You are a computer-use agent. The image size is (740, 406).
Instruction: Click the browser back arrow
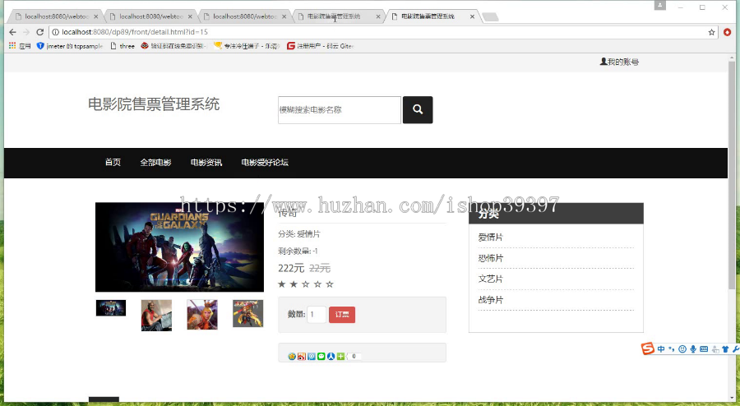point(12,32)
